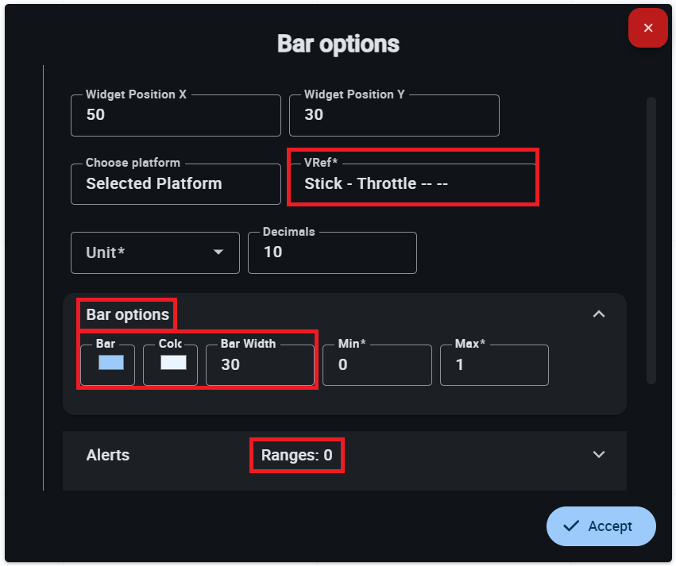Collapse the Bar options section chevron

click(x=599, y=314)
